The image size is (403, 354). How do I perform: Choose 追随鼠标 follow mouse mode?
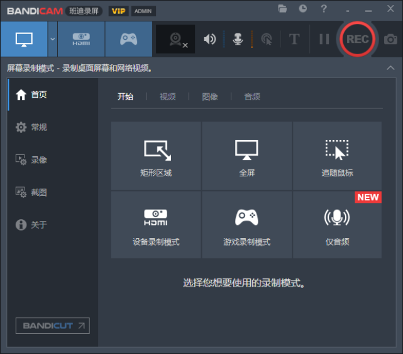(x=337, y=156)
